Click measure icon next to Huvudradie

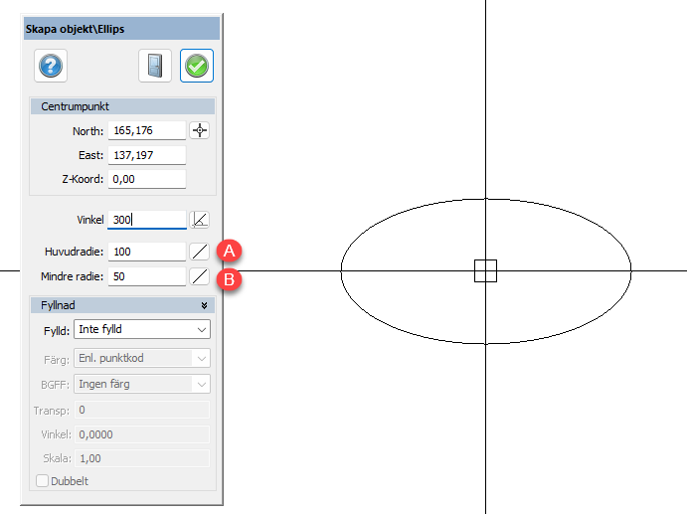(x=200, y=252)
